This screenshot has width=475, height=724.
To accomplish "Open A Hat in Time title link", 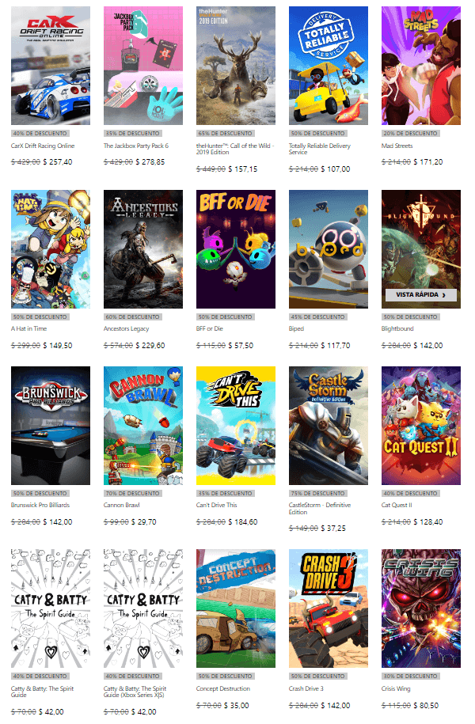I will (28, 328).
